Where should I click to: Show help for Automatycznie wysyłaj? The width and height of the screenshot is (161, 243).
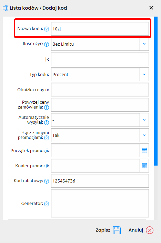pyautogui.click(x=47, y=123)
